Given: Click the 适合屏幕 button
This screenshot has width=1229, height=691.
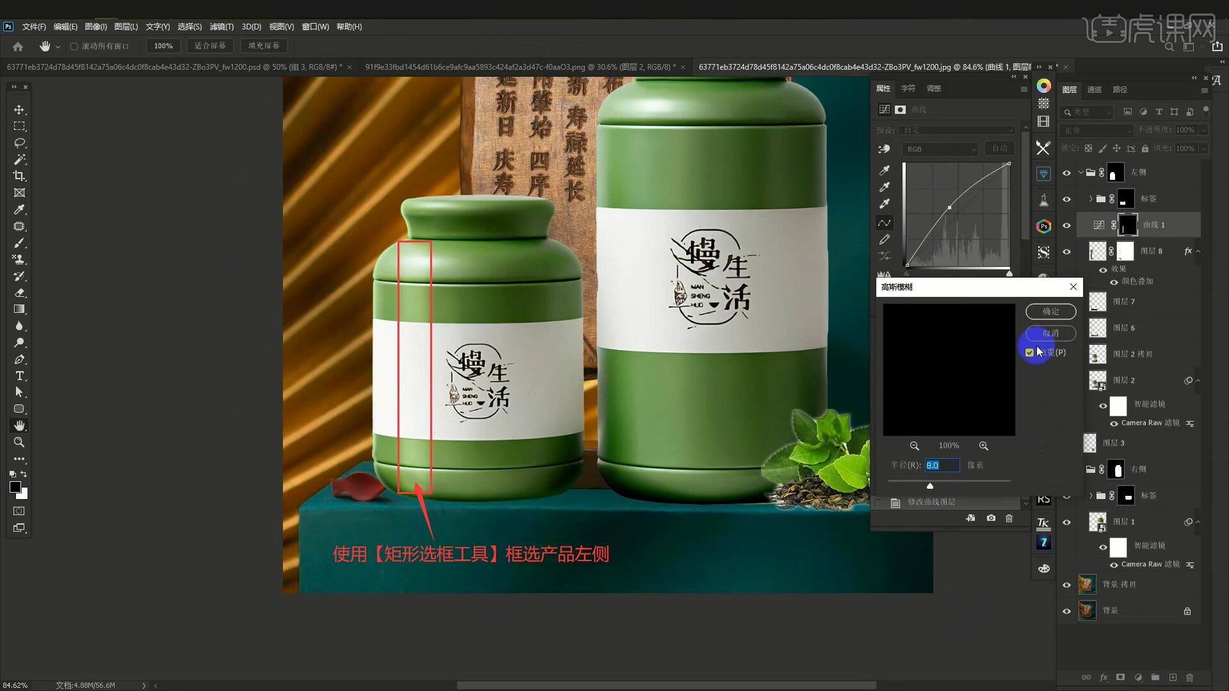Looking at the screenshot, I should click(x=210, y=46).
